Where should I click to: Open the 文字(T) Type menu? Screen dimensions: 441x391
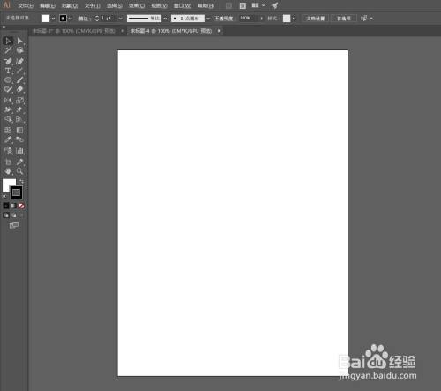tap(93, 6)
